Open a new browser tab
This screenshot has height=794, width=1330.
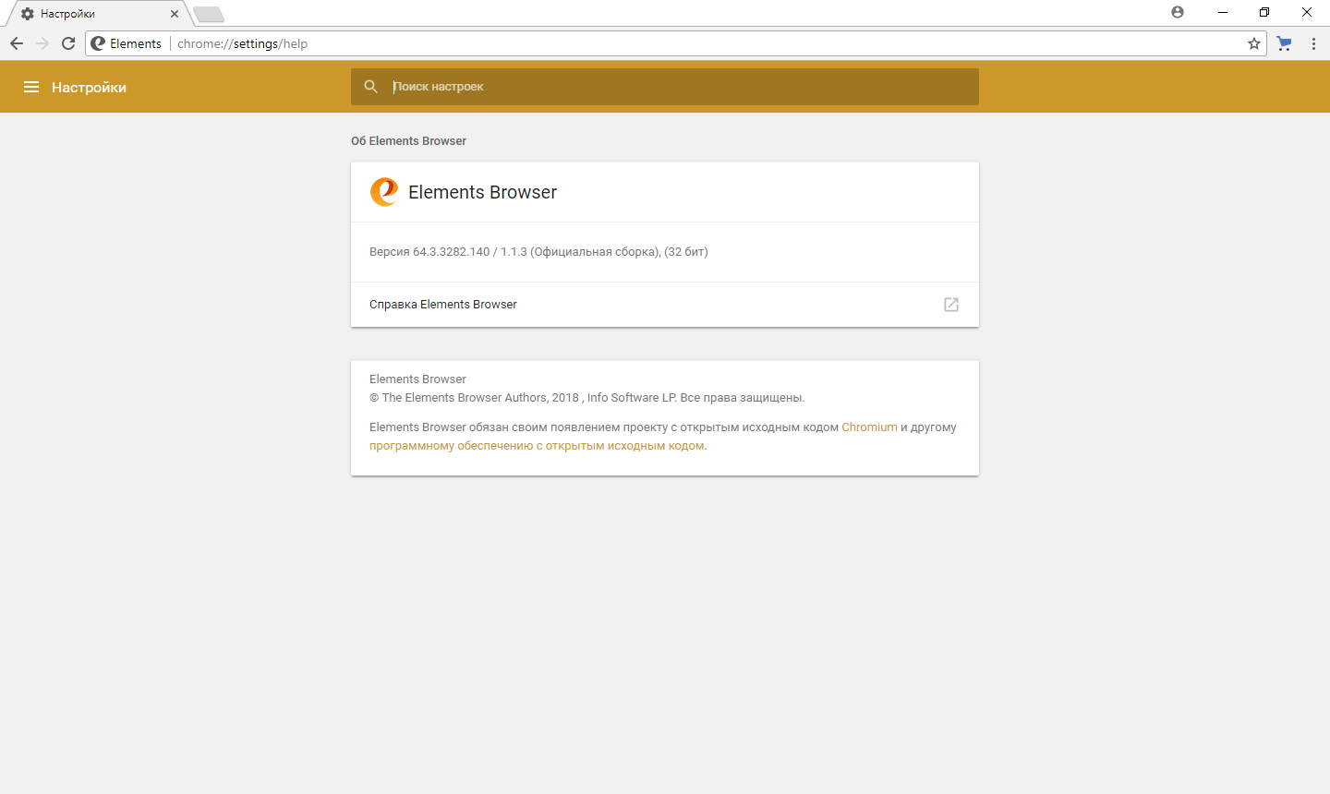pyautogui.click(x=207, y=14)
